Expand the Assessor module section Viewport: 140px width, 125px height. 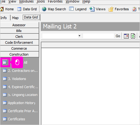click(19, 25)
